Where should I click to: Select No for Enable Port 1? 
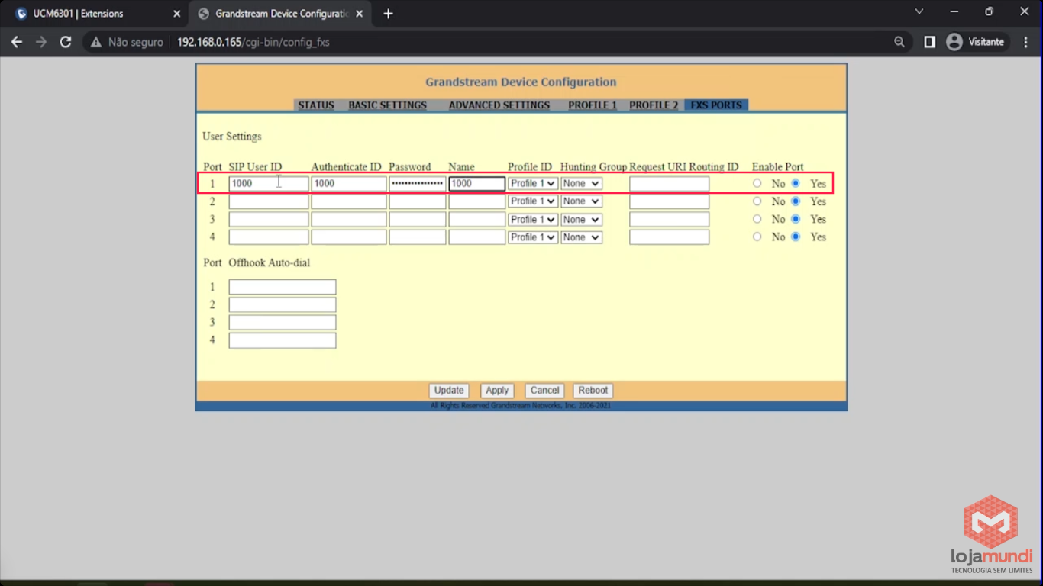pyautogui.click(x=757, y=183)
